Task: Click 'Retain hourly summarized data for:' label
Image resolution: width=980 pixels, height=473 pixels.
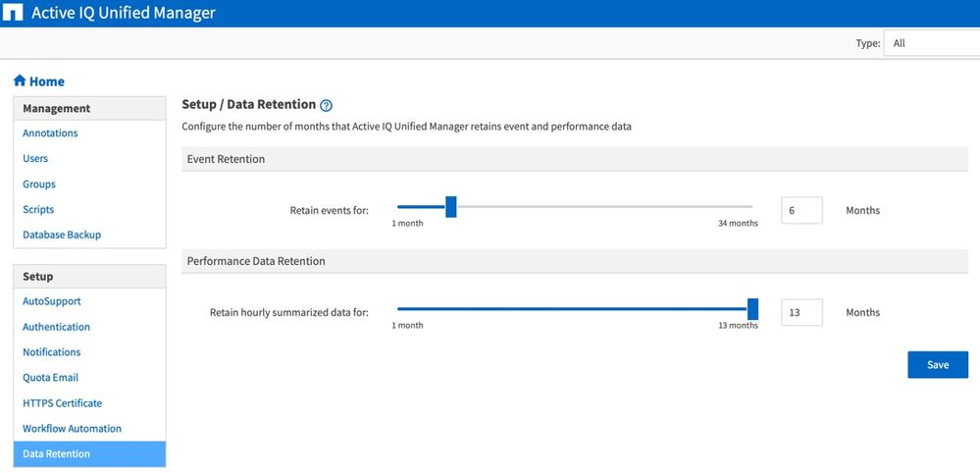Action: point(289,312)
